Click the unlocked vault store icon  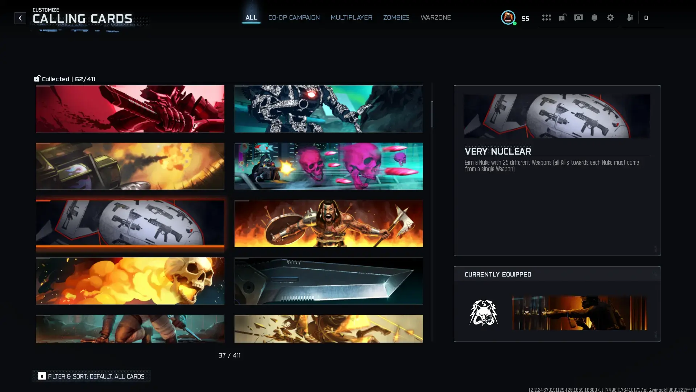pyautogui.click(x=562, y=17)
